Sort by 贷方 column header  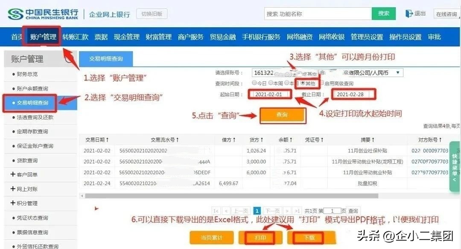pyautogui.click(x=256, y=140)
